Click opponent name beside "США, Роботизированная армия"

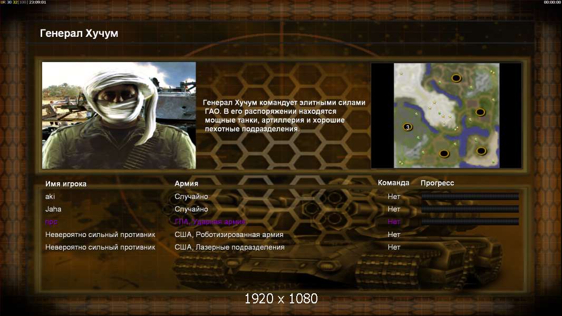click(x=100, y=235)
